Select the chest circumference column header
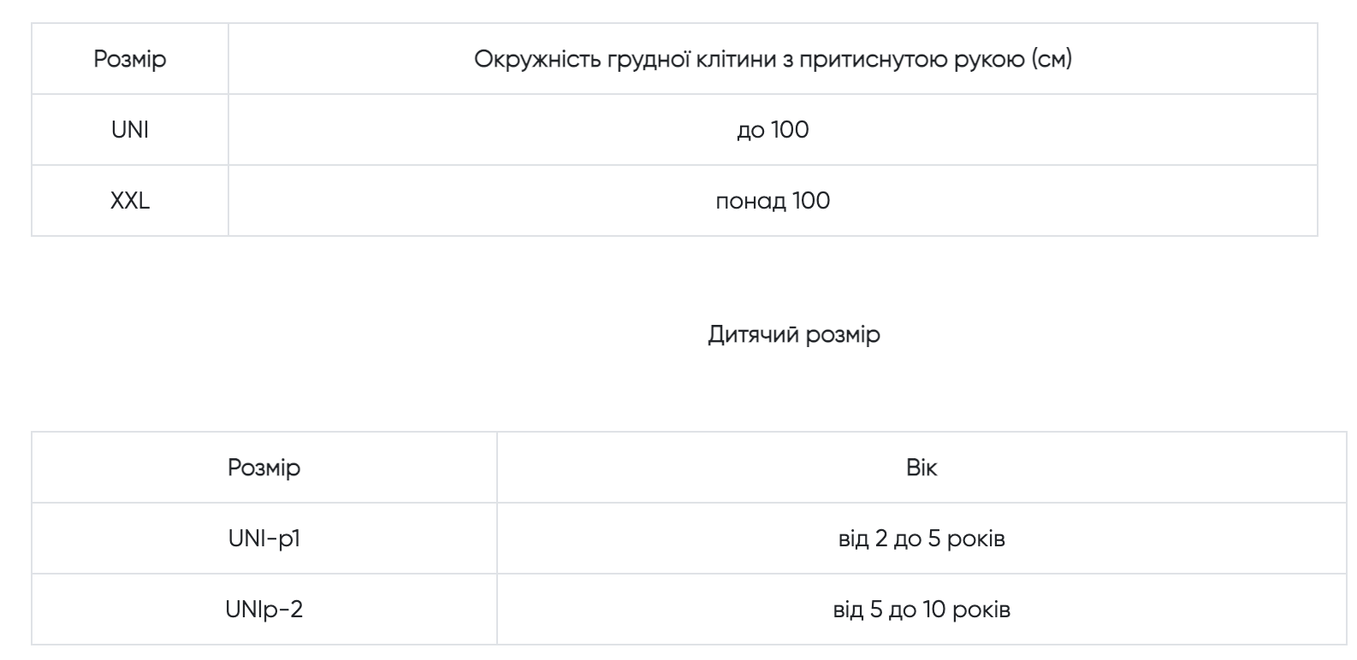 click(773, 59)
